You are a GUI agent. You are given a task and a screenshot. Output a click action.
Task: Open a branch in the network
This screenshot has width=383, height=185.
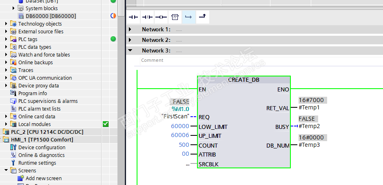click(188, 17)
